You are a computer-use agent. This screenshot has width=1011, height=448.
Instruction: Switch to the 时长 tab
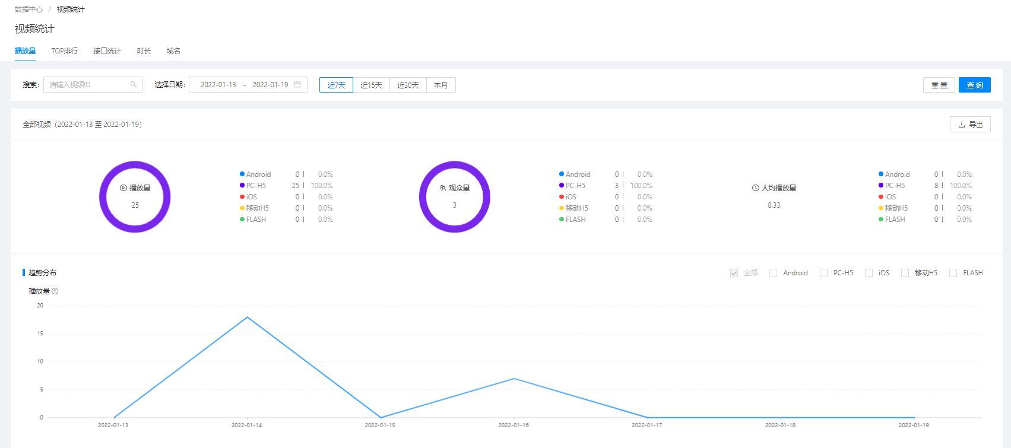pyautogui.click(x=144, y=51)
